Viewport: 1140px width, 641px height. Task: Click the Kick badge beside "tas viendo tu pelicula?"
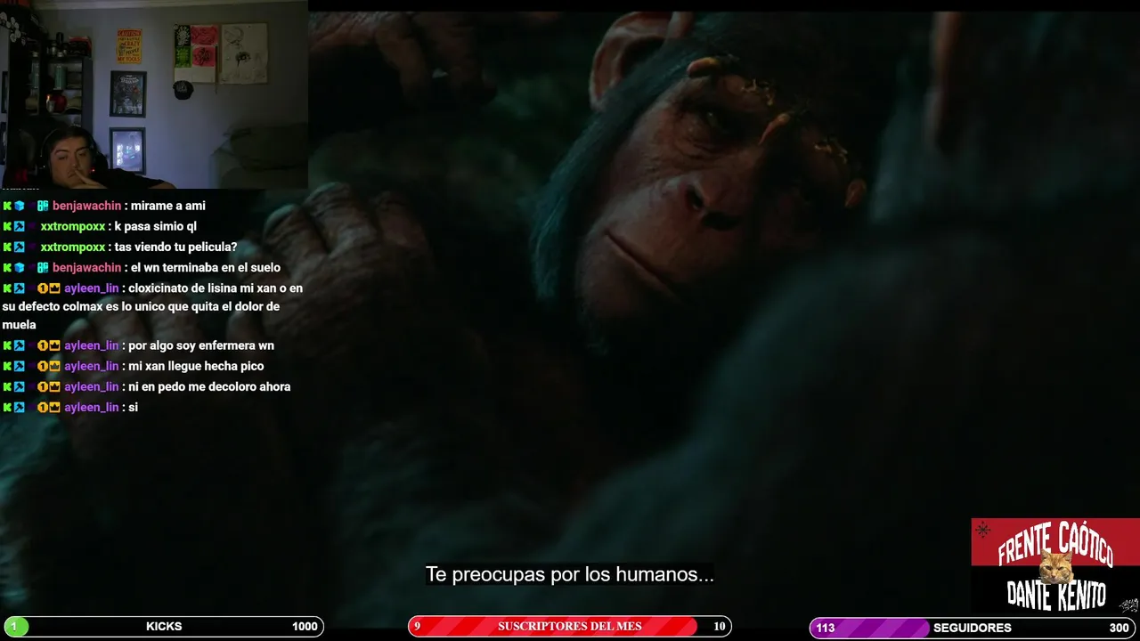(x=7, y=247)
